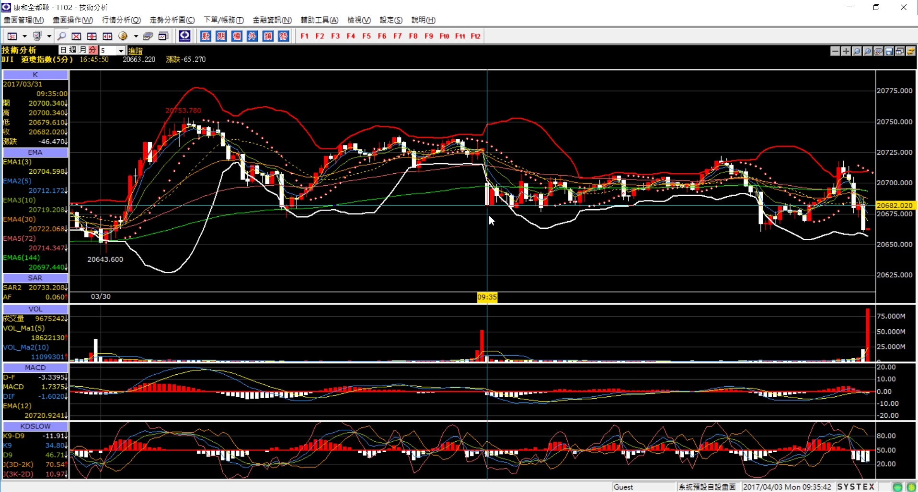Click the KDSLOW indicator panel header
Viewport: 918px width, 492px height.
35,426
